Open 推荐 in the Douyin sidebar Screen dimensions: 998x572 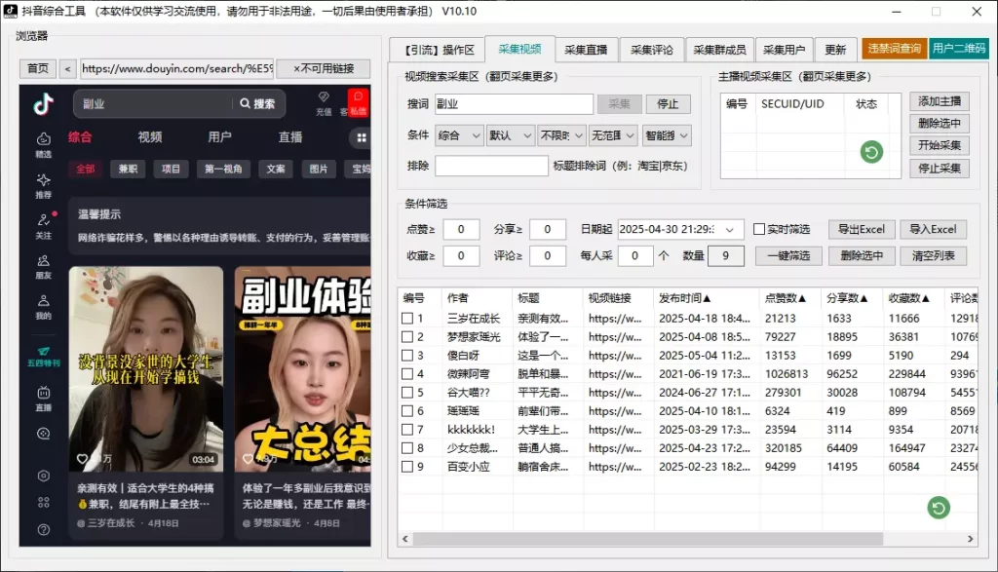pos(43,185)
